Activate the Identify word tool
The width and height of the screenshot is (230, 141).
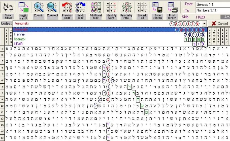coord(111,7)
